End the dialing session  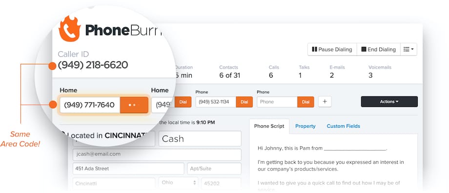pyautogui.click(x=378, y=49)
